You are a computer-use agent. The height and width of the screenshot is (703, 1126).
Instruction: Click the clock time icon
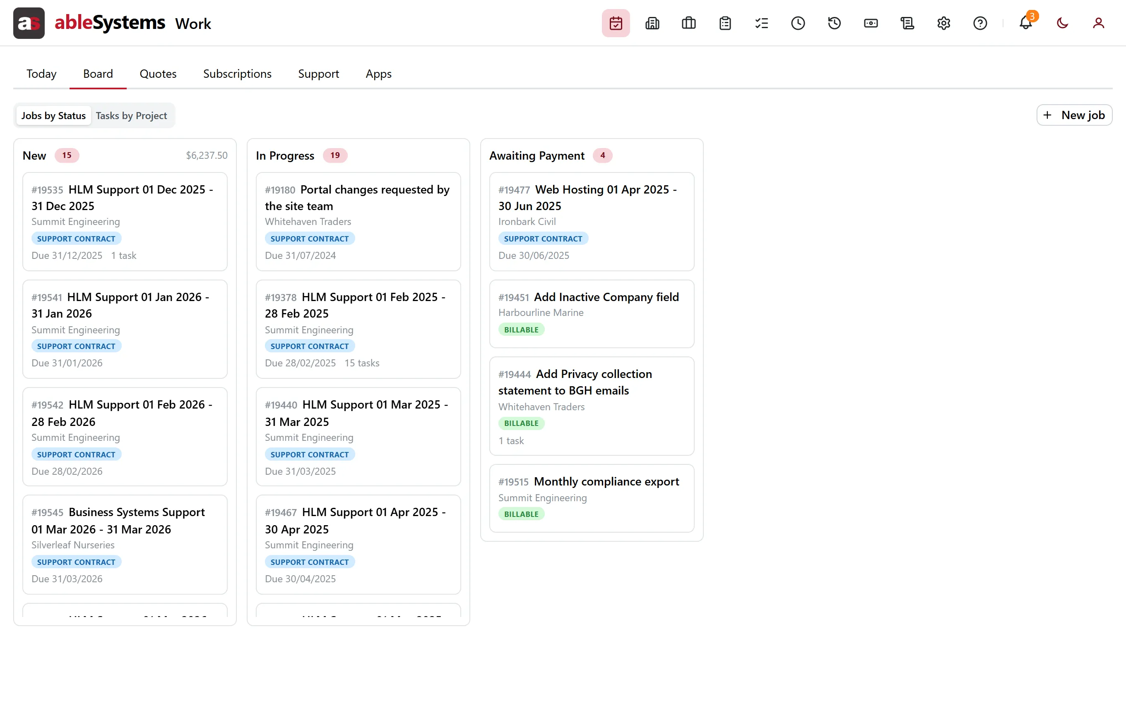pyautogui.click(x=798, y=23)
